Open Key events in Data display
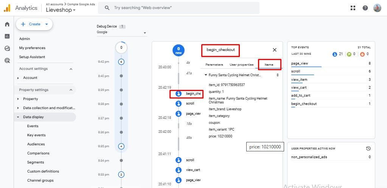Screen dimensions: 387x188 36,135
